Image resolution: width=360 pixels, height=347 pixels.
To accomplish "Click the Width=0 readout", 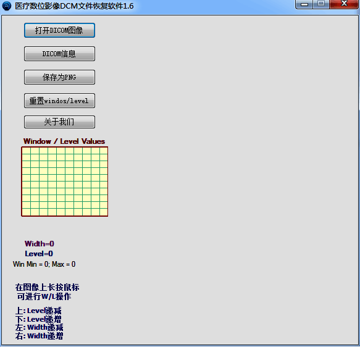I will [x=40, y=243].
